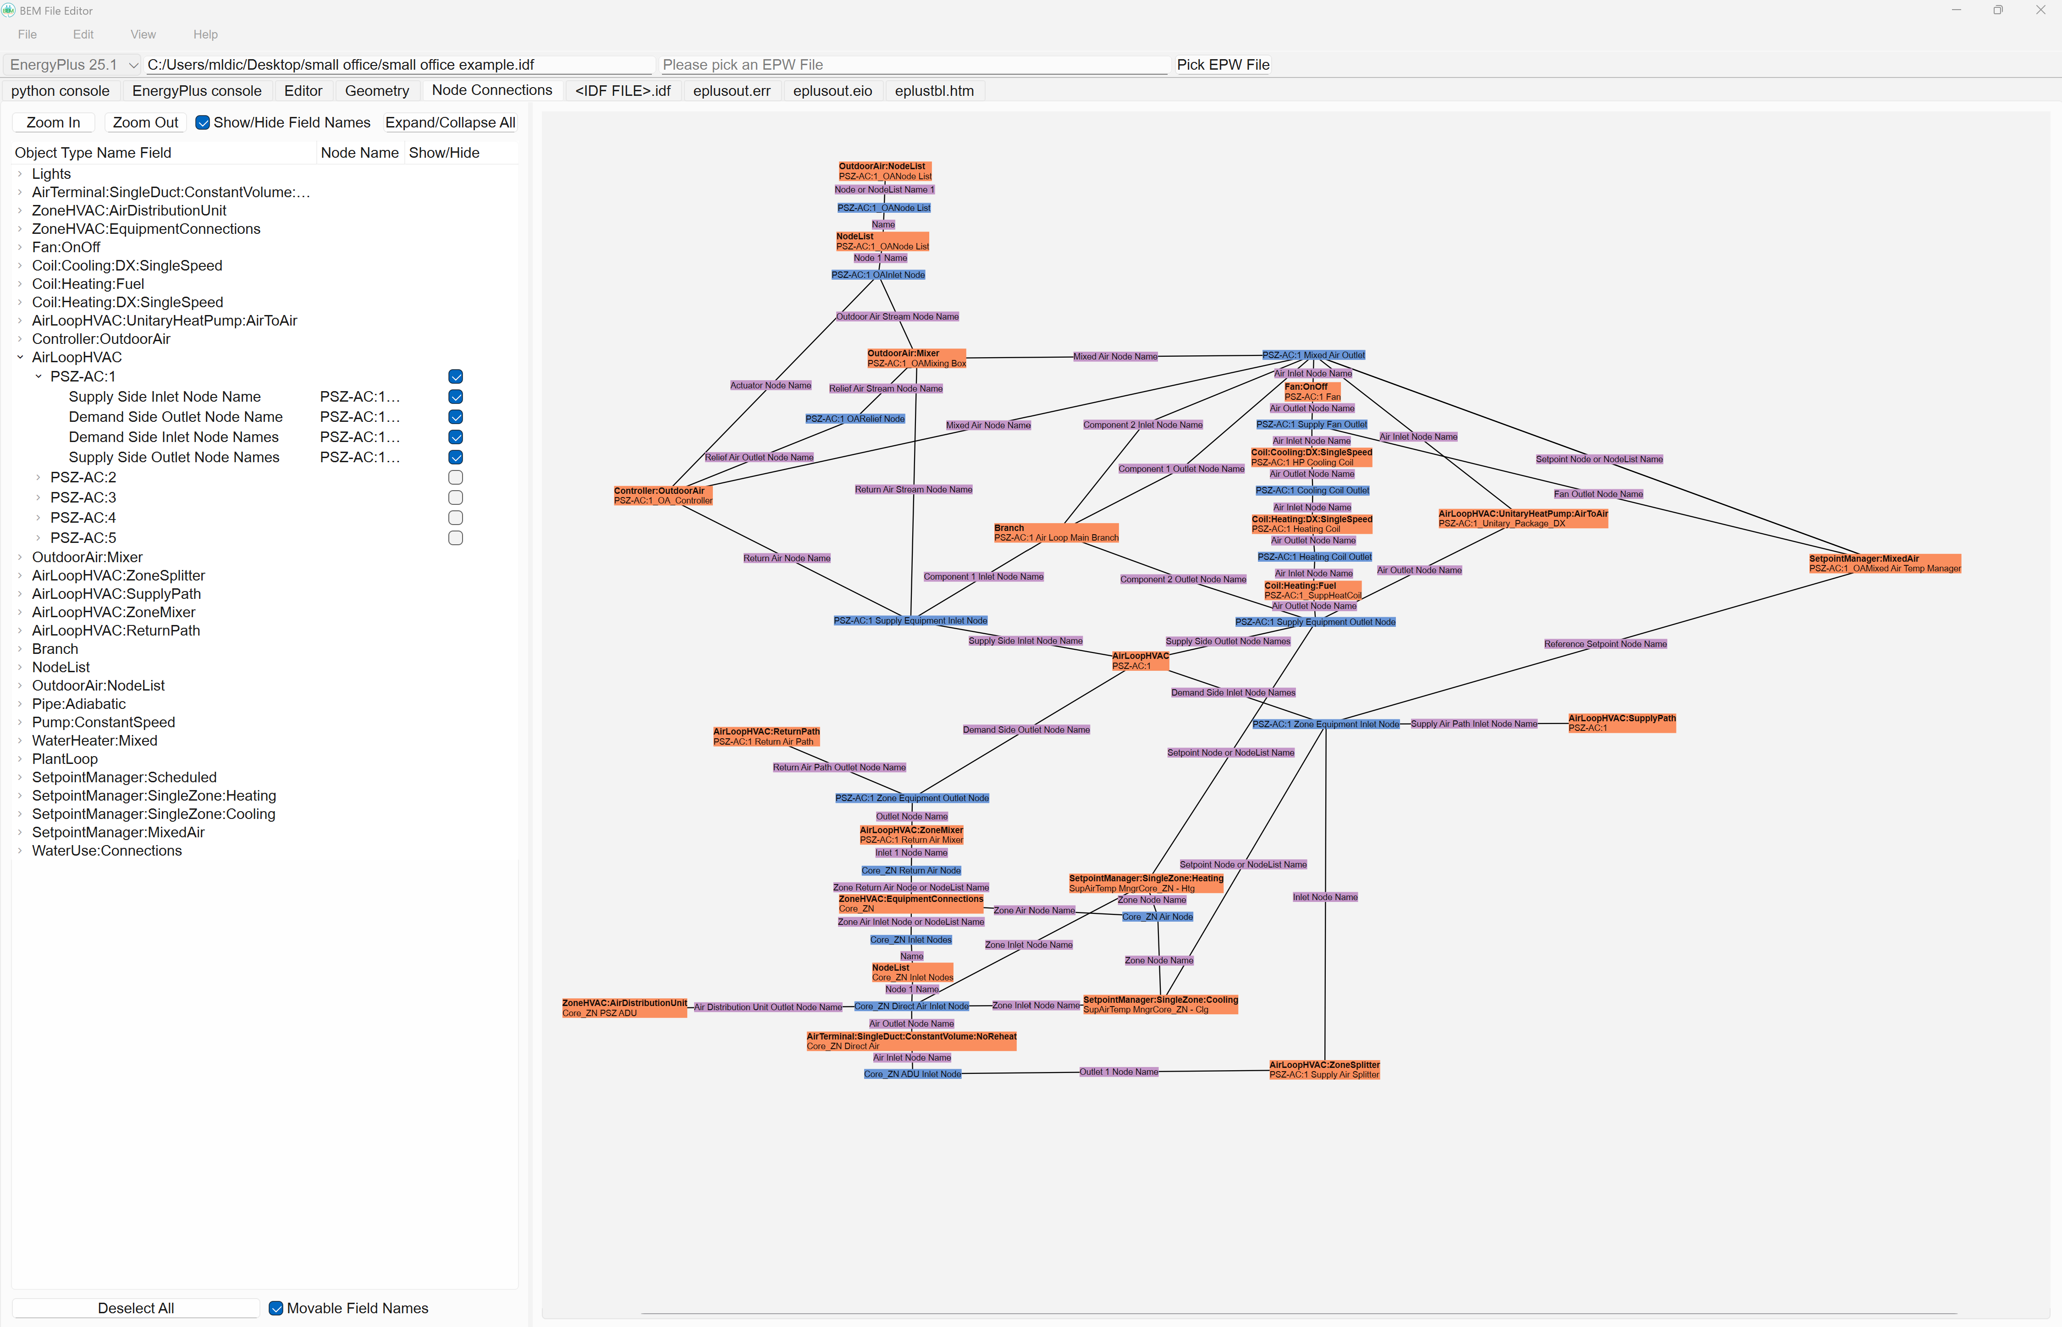The image size is (2062, 1327).
Task: Check the PSZ-AC:4 show checkbox
Action: coord(456,518)
